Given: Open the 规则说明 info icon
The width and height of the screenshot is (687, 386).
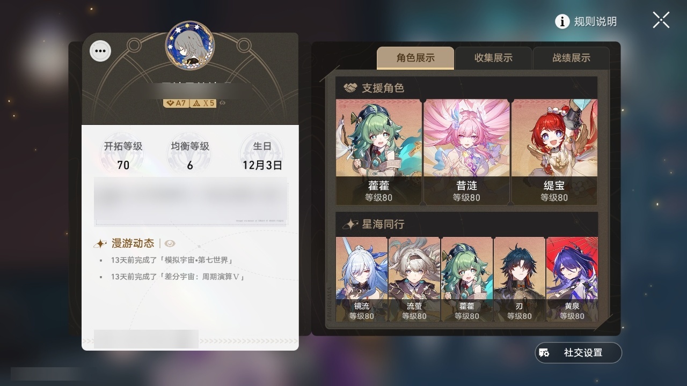Looking at the screenshot, I should [562, 21].
